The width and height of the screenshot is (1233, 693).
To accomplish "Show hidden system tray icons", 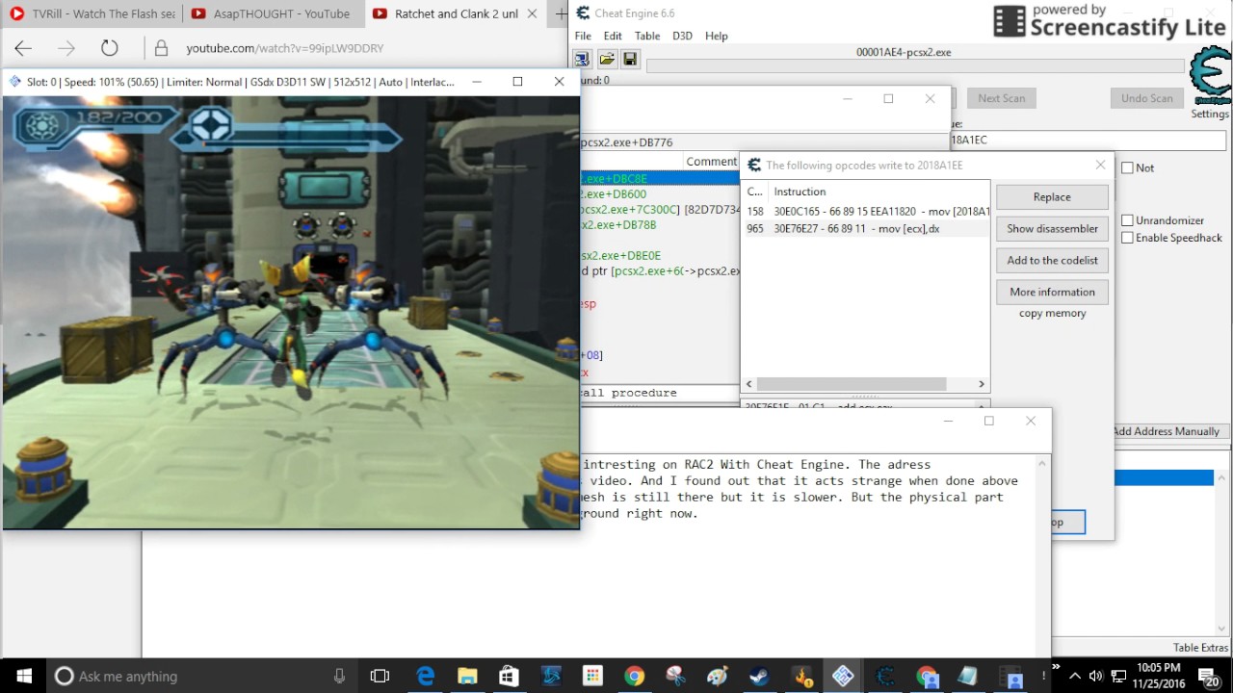I will coord(1075,676).
